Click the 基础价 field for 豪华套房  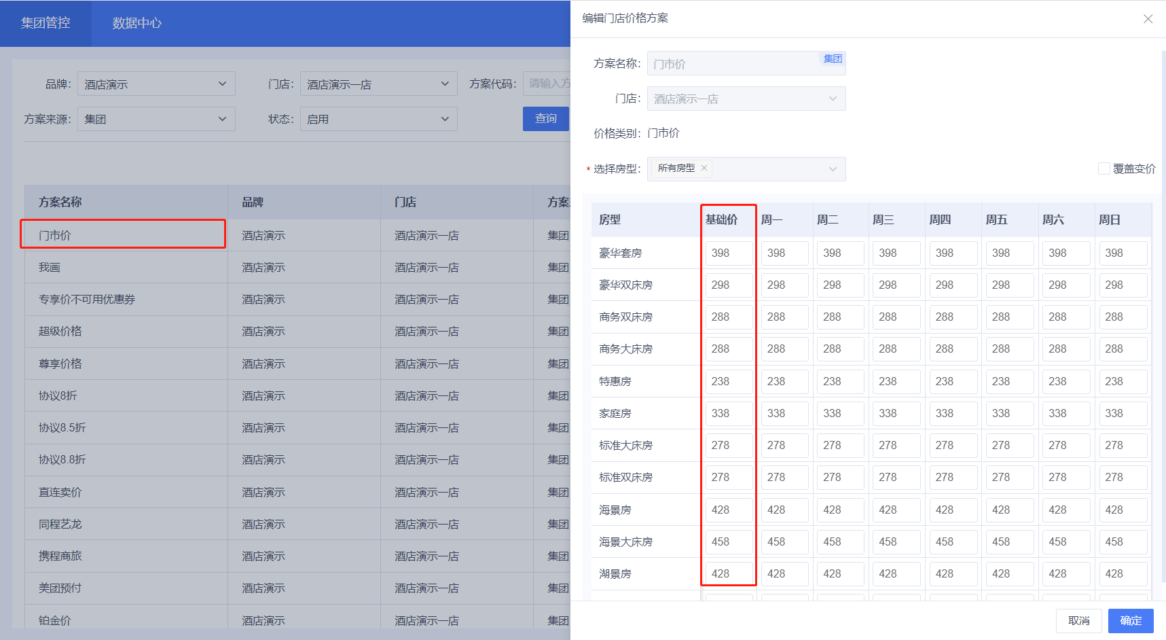click(729, 253)
